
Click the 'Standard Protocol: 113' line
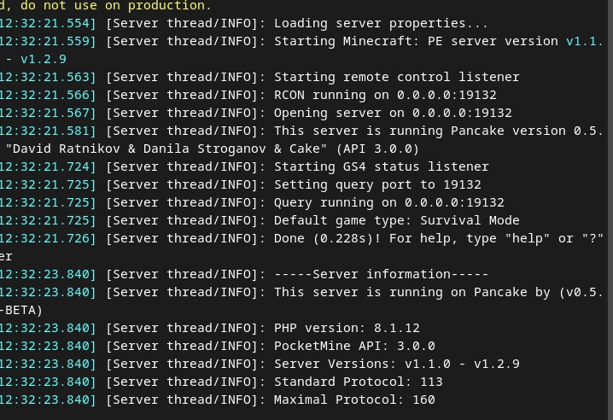358,382
